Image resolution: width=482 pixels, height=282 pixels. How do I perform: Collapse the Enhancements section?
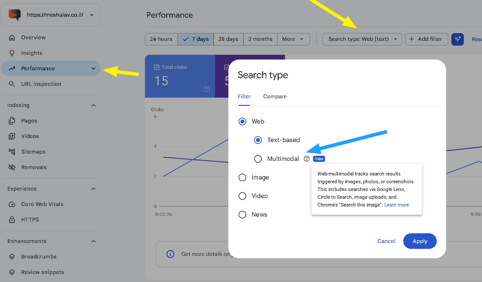93,241
